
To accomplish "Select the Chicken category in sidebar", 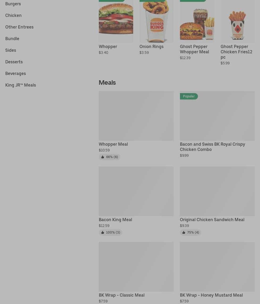I will tap(13, 15).
